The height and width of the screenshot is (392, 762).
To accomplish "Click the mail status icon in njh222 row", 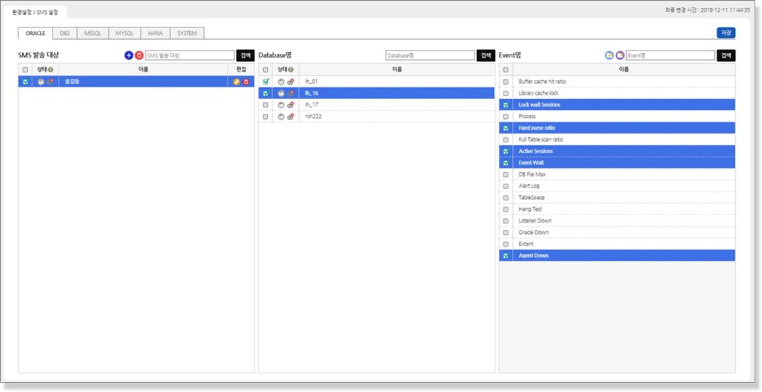I will [290, 116].
